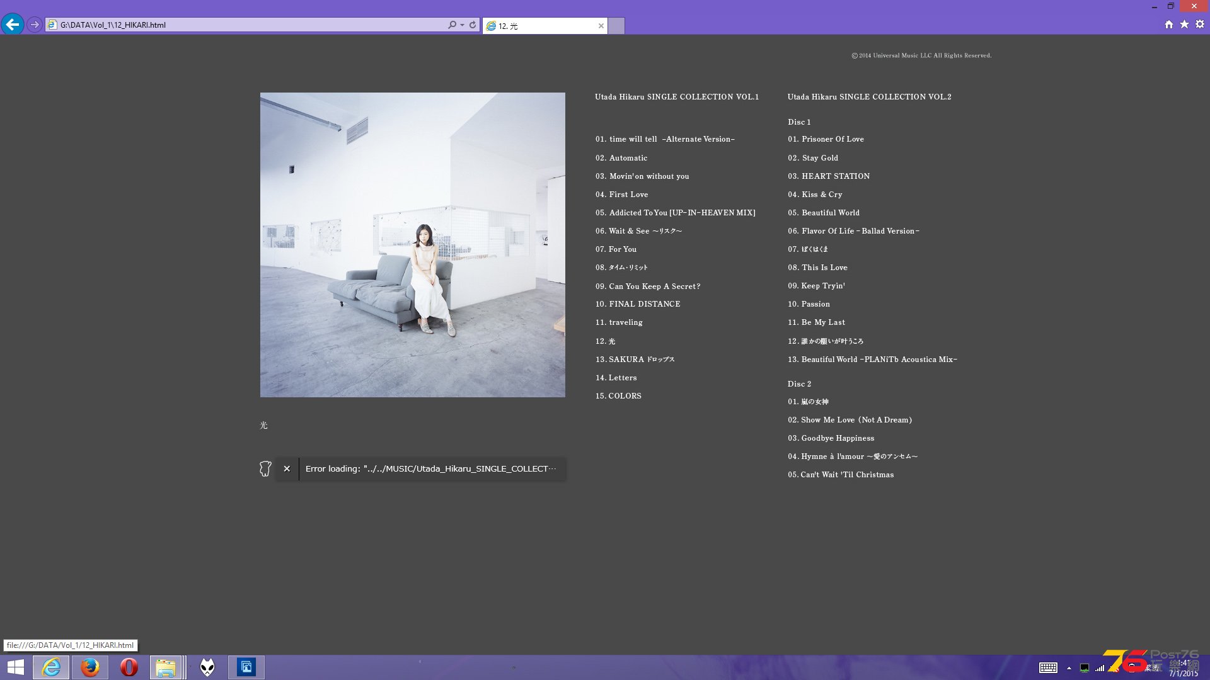This screenshot has height=680, width=1210.
Task: Open Vol.2 Disc 1 track "05. Beautiful World"
Action: (x=824, y=213)
